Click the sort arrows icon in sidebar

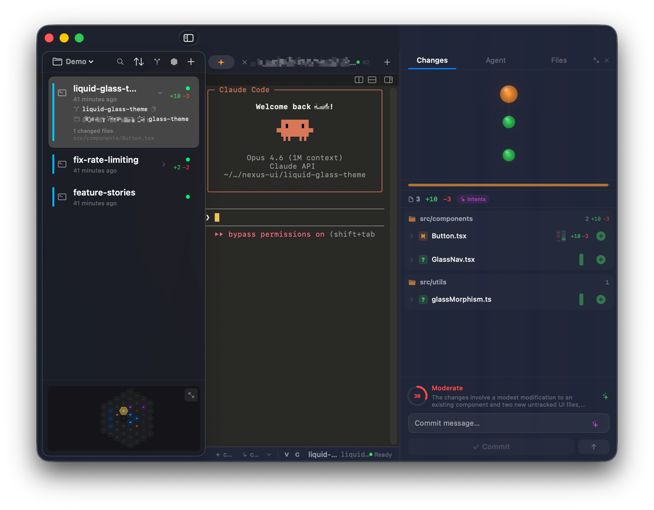pos(139,61)
